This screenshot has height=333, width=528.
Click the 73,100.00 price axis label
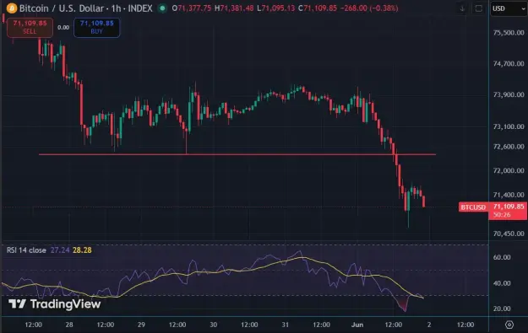[x=509, y=126]
